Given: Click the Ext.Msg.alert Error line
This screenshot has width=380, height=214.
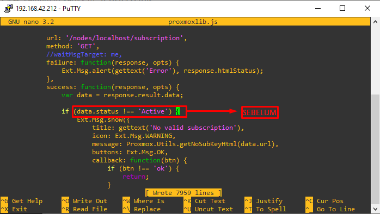Looking at the screenshot, I should [x=162, y=71].
